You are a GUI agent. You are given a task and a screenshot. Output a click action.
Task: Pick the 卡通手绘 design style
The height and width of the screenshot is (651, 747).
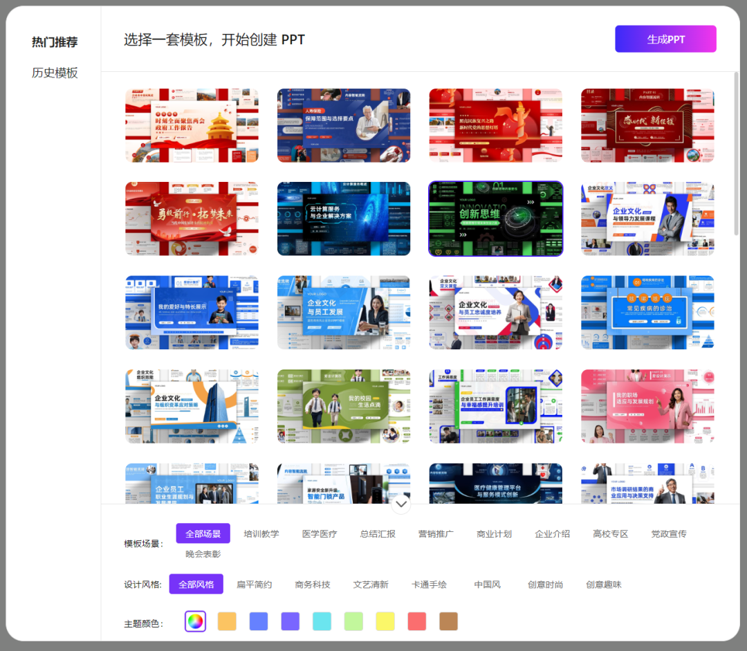[x=429, y=585]
